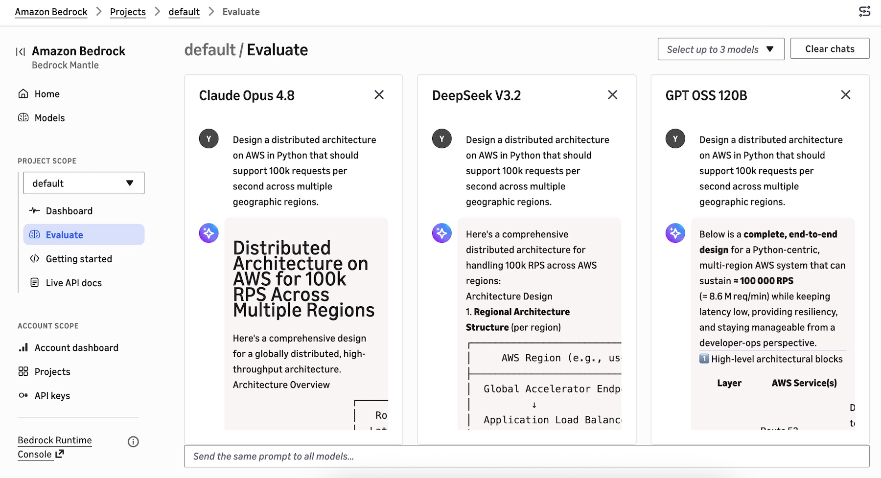Image resolution: width=881 pixels, height=478 pixels.
Task: Click the 'Send the same prompt' input field
Action: (527, 456)
